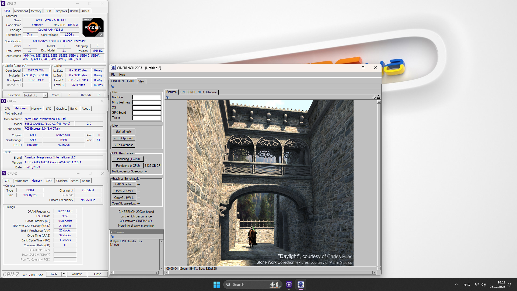Click the picture viewer scrollbar up arrow

pyautogui.click(x=379, y=102)
